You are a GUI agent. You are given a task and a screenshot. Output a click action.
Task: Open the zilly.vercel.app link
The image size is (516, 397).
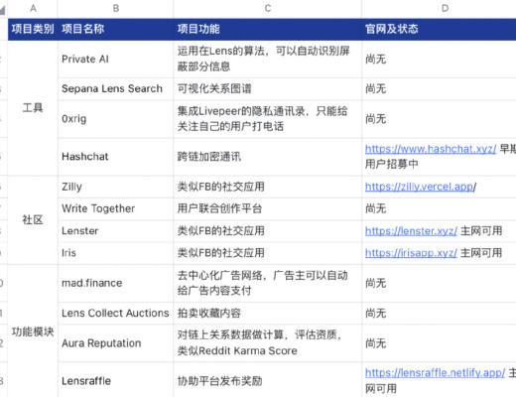point(420,187)
